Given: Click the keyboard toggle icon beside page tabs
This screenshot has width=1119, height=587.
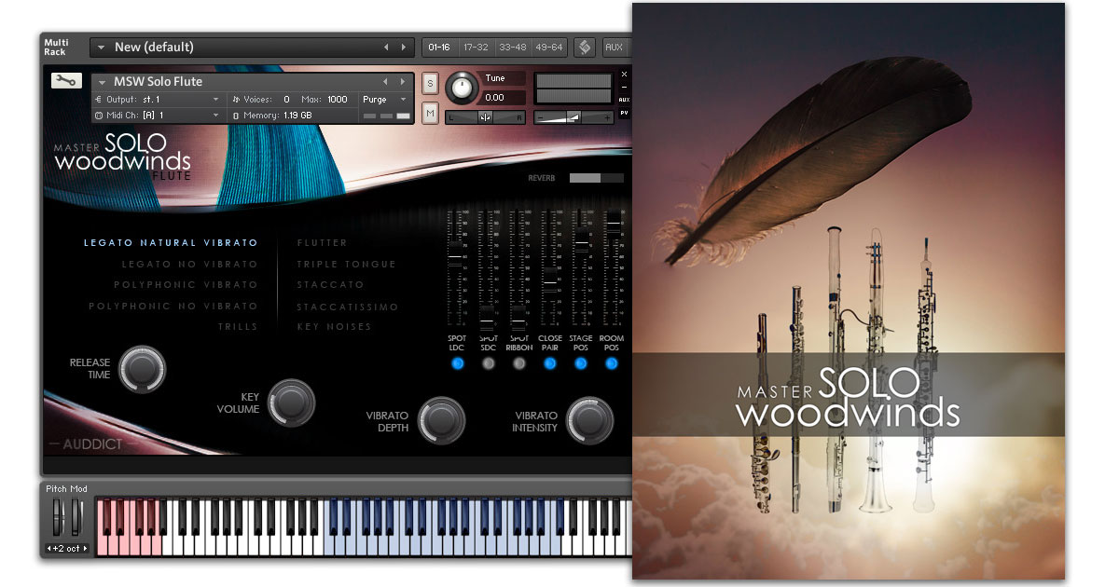Looking at the screenshot, I should (x=587, y=47).
